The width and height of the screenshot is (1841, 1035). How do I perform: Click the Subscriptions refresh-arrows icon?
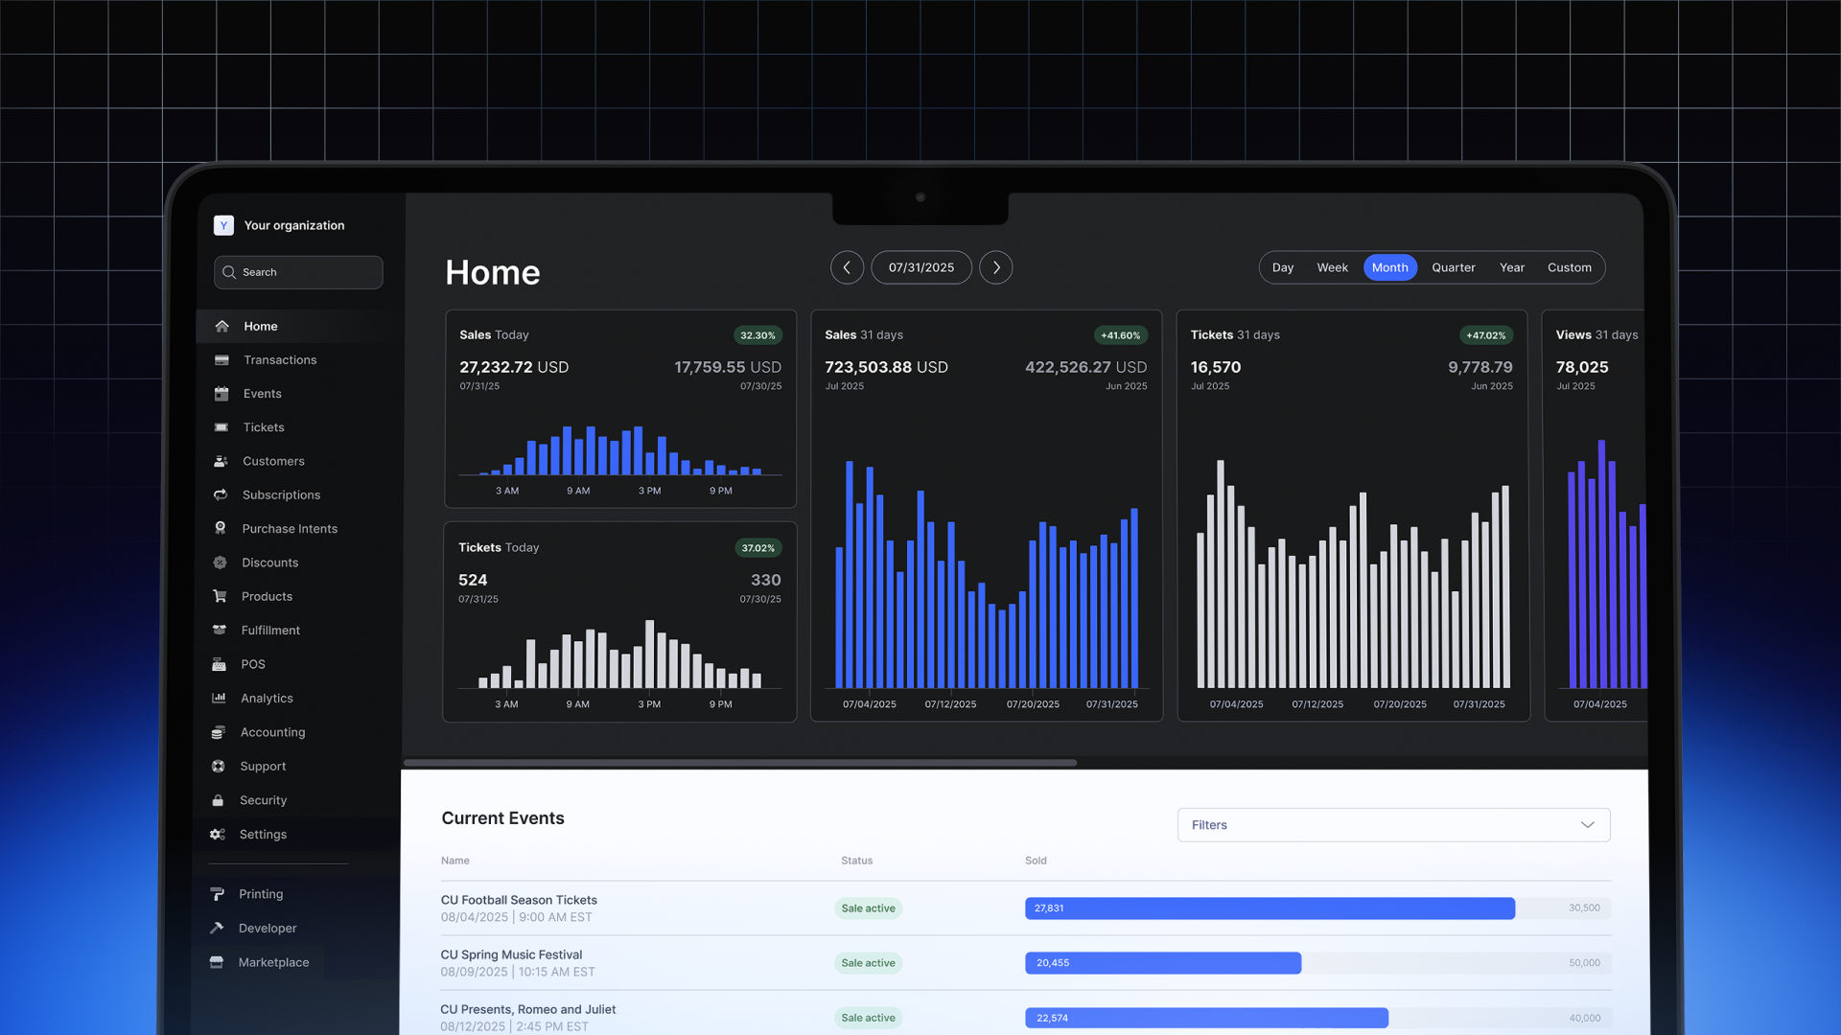point(221,494)
